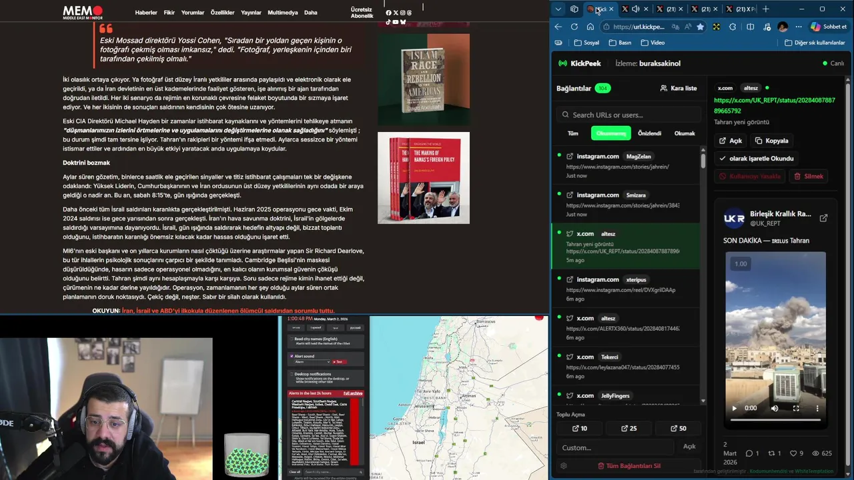Select the Tüm filter tab
854x480 pixels.
(x=573, y=133)
